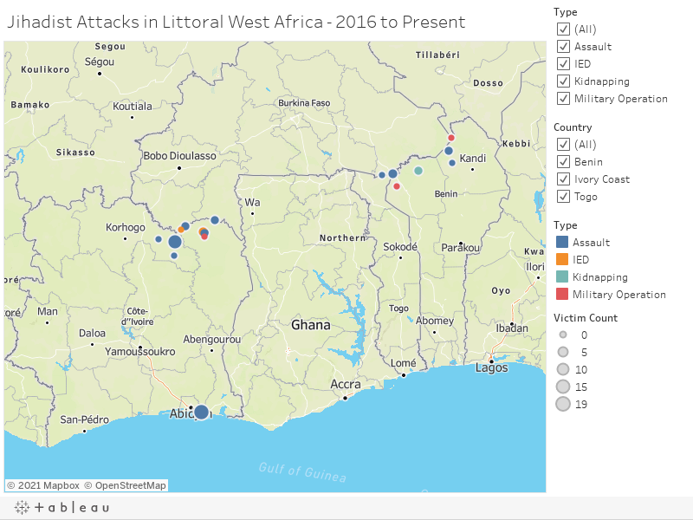Uncheck "Military Operation" under Type
Image resolution: width=693 pixels, height=520 pixels.
[x=563, y=98]
